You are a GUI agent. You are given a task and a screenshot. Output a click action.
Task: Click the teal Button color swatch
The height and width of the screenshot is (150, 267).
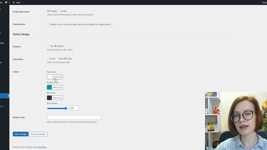click(x=49, y=87)
